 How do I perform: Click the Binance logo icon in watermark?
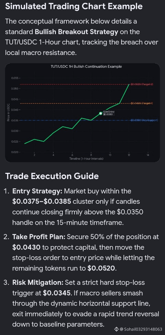(116, 329)
